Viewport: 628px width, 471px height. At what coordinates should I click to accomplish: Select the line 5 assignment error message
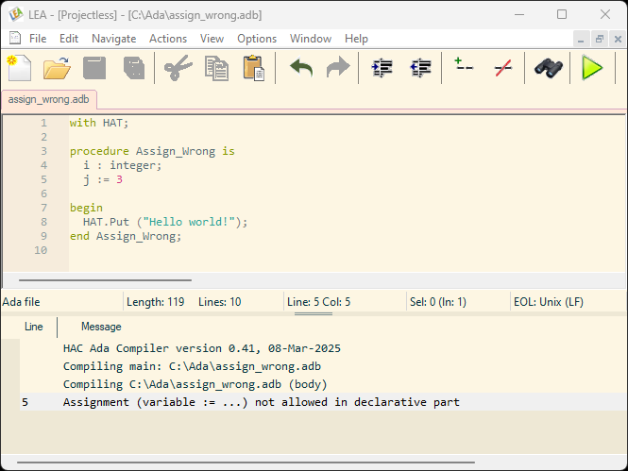click(x=261, y=402)
